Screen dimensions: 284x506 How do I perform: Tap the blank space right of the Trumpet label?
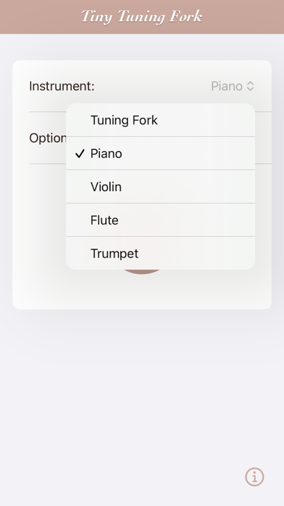click(196, 253)
